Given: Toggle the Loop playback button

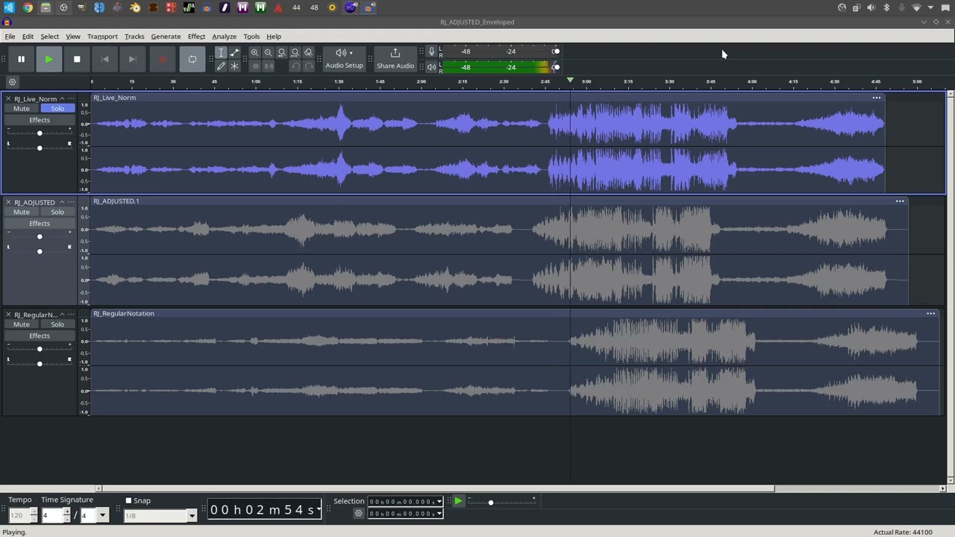Looking at the screenshot, I should pos(192,59).
